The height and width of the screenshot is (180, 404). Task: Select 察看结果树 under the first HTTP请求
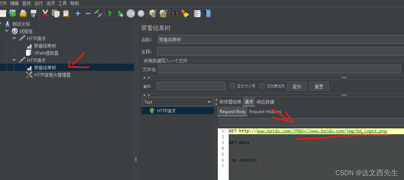[45, 46]
